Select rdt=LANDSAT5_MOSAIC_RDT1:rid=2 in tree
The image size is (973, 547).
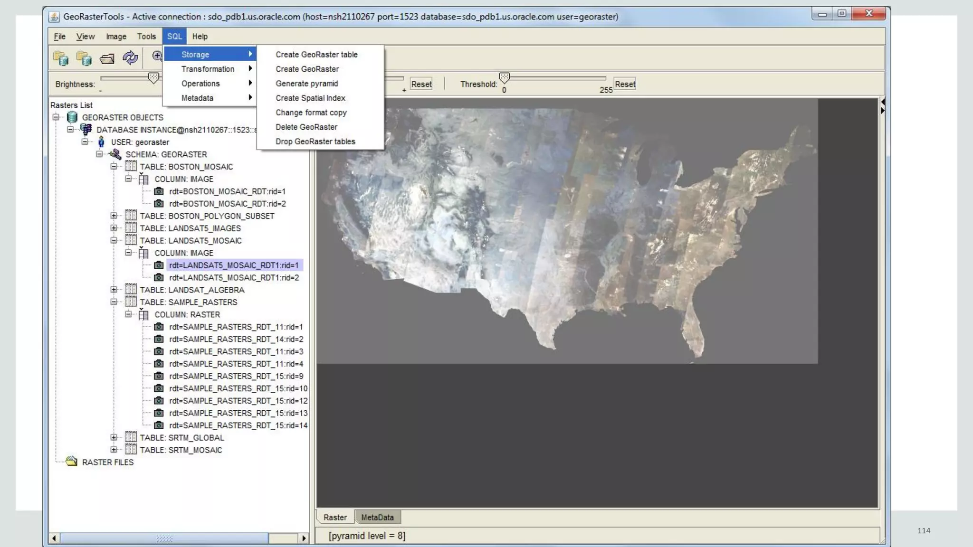click(234, 277)
